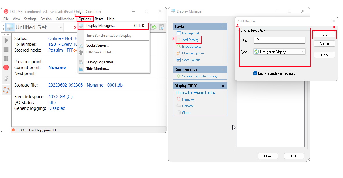Open the Calibrations menu
The width and height of the screenshot is (343, 178).
(x=65, y=19)
